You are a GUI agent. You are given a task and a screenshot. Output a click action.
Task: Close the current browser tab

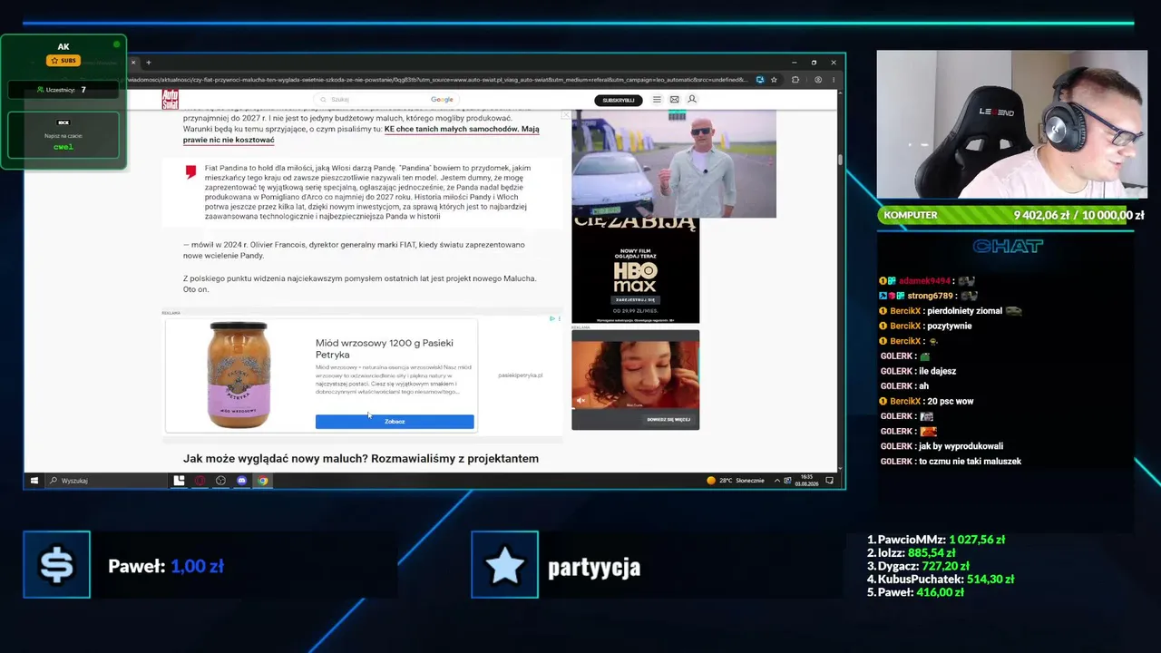coord(132,63)
